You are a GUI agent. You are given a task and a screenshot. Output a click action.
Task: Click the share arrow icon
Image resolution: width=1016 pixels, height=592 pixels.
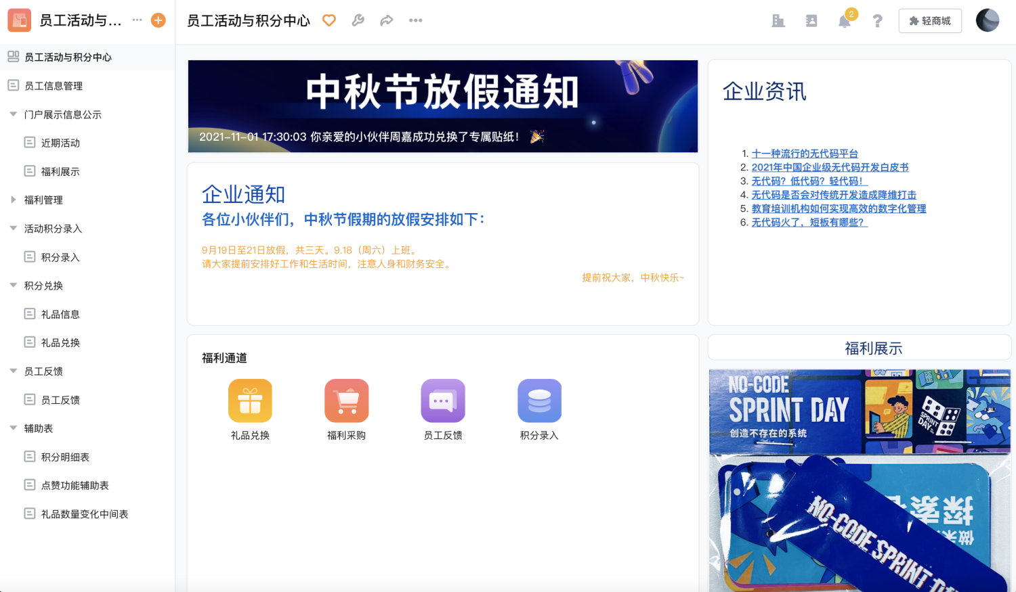pos(387,20)
